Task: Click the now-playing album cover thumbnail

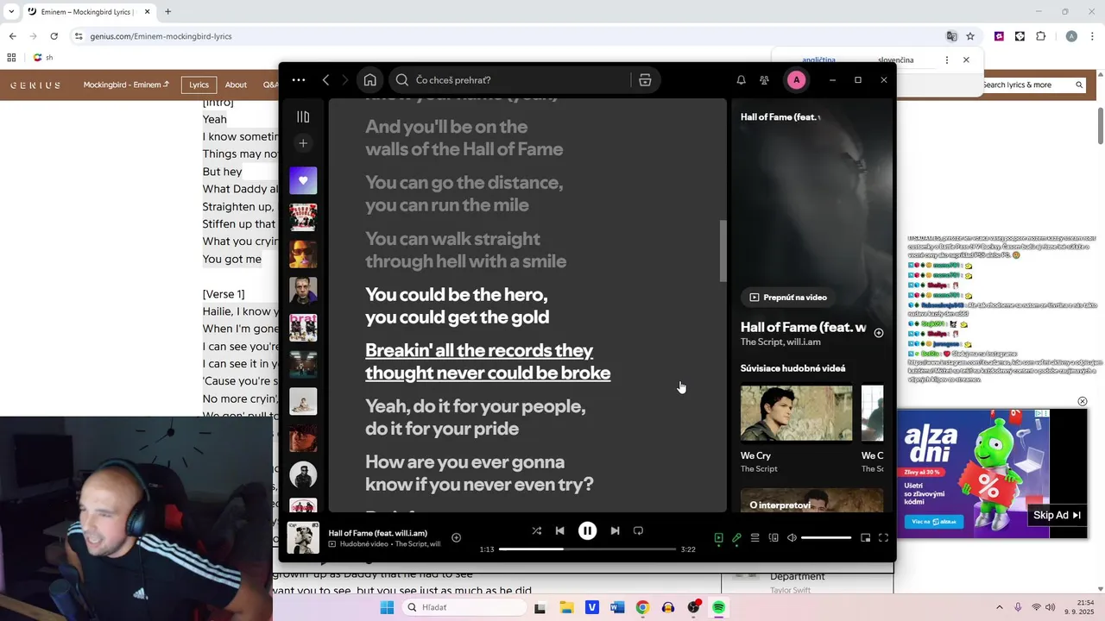Action: tap(303, 537)
